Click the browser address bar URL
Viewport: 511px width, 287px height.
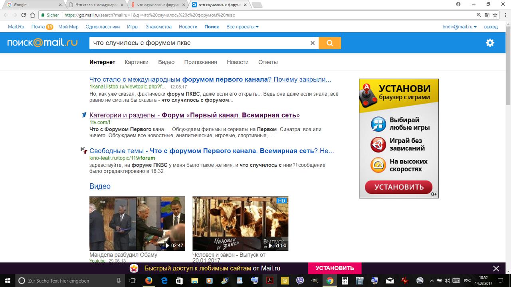150,15
